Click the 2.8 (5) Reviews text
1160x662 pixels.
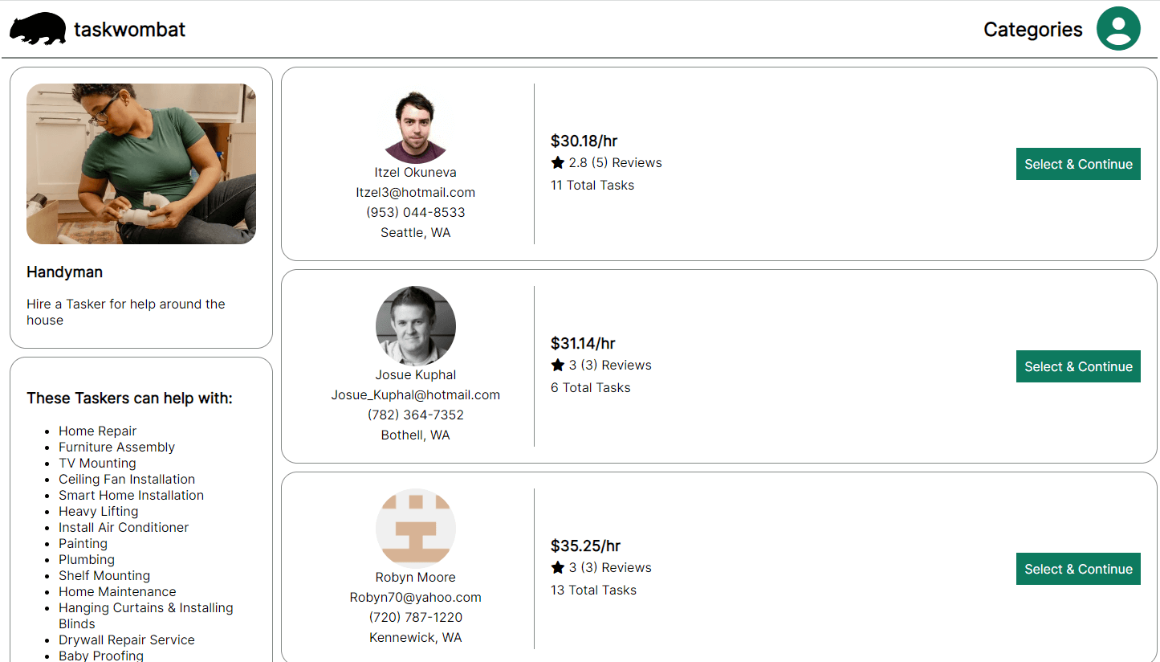tap(615, 163)
